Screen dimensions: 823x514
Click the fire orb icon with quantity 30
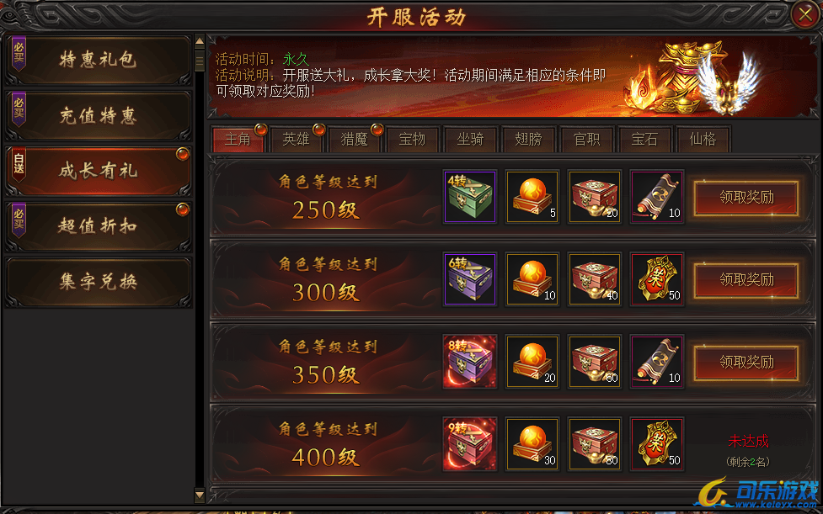tap(532, 444)
